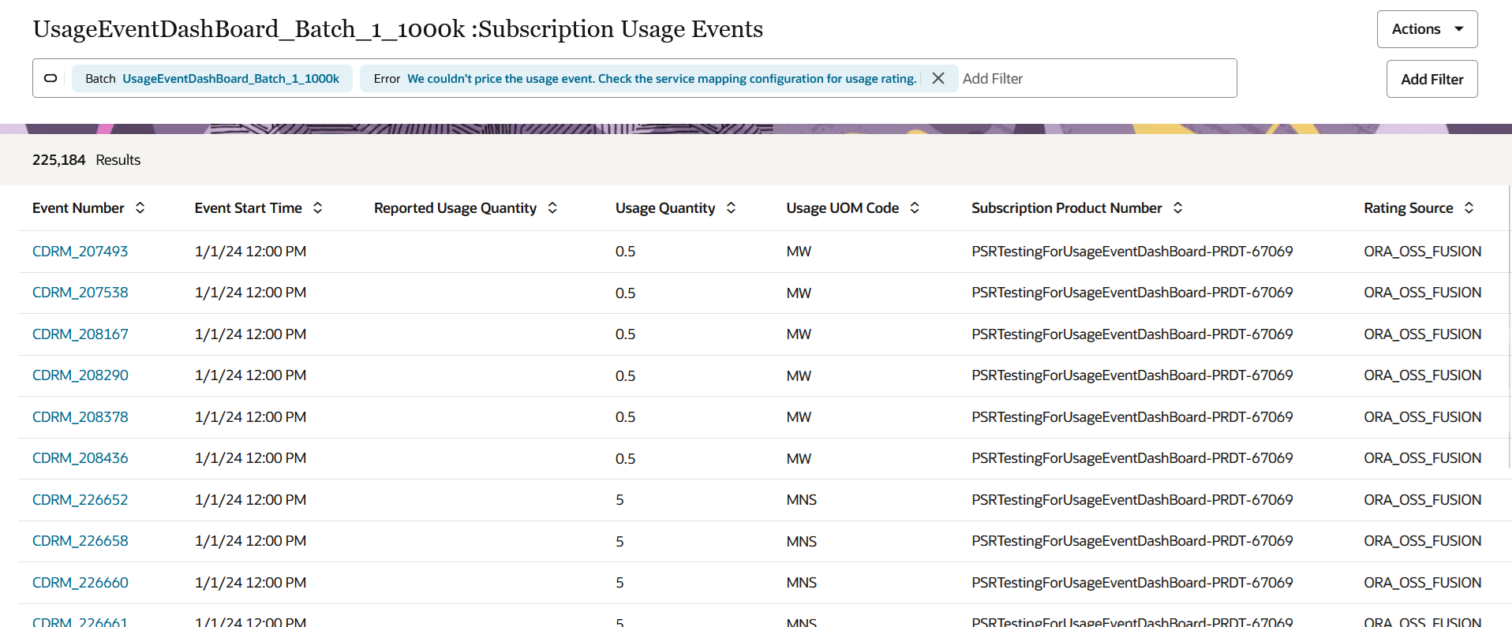This screenshot has height=627, width=1512.
Task: Sort by Subscription Product Number icon
Action: (x=1177, y=207)
